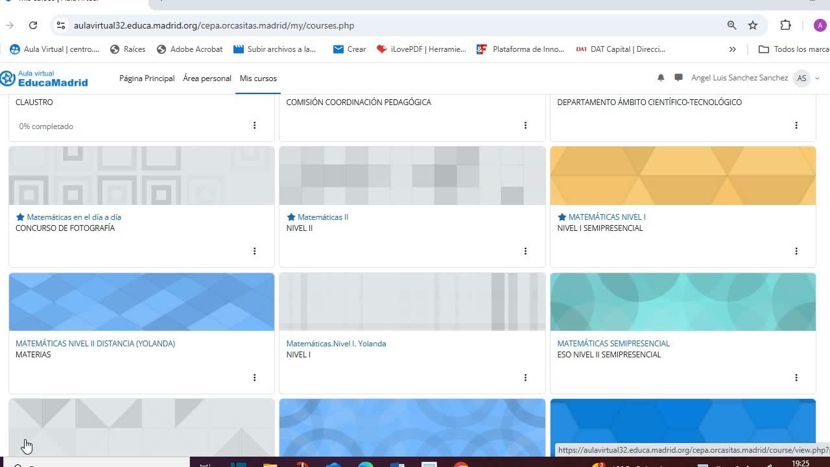This screenshot has width=830, height=467.
Task: Click the browser forward arrow
Action: coord(9,25)
